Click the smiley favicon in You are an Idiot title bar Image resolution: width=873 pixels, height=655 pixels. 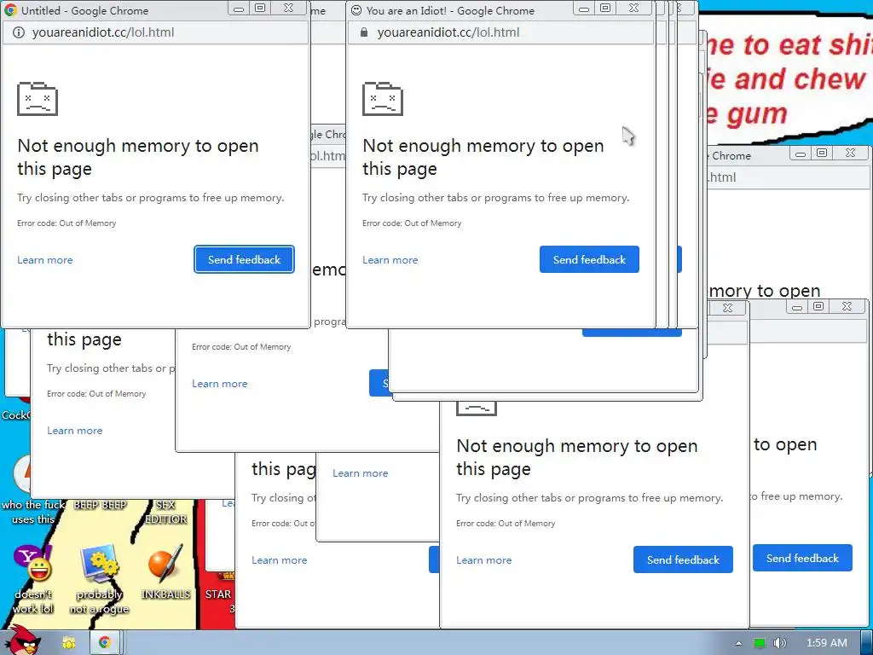356,10
